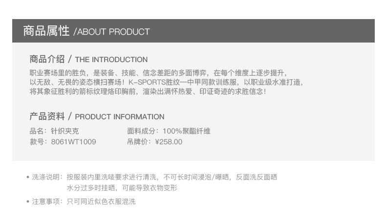Click the 面料成分 label

[x=142, y=131]
